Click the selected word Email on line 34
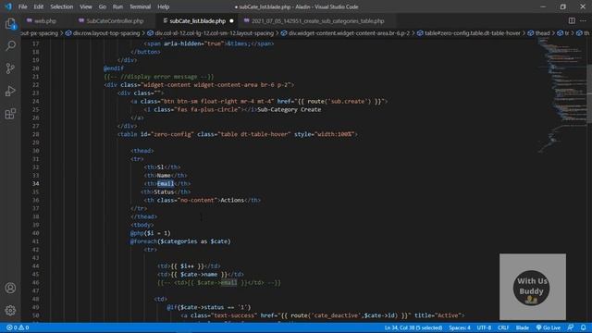Viewport: 592px width, 333px height. pyautogui.click(x=166, y=183)
